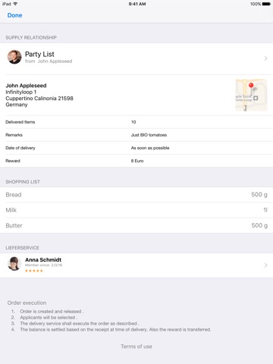This screenshot has height=364, width=273.
Task: Tap Anna Schmidt's five-star rating
Action: click(34, 271)
